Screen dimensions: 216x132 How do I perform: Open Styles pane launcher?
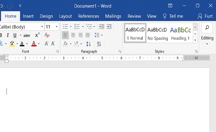(x=196, y=51)
